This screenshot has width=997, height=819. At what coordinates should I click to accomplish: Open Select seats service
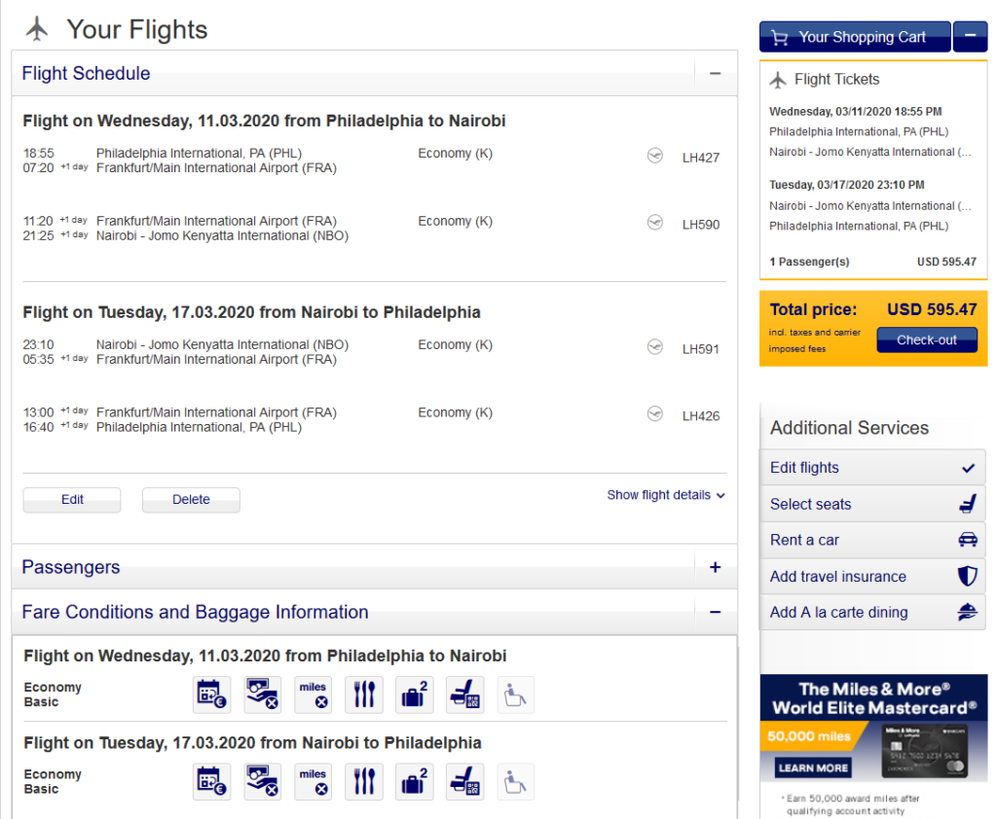[872, 504]
